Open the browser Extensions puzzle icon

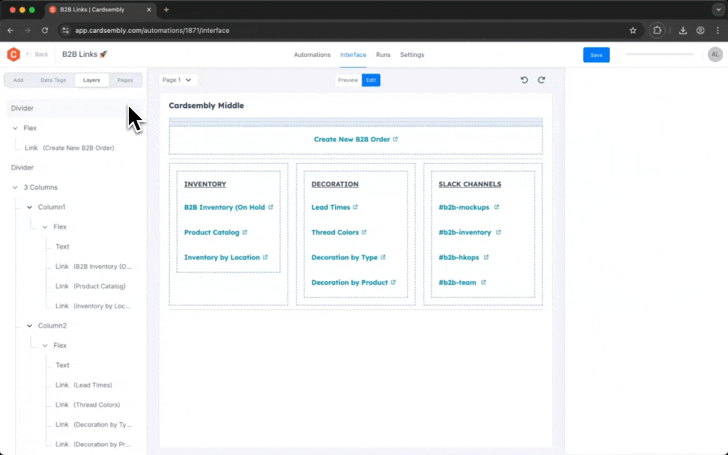[657, 30]
